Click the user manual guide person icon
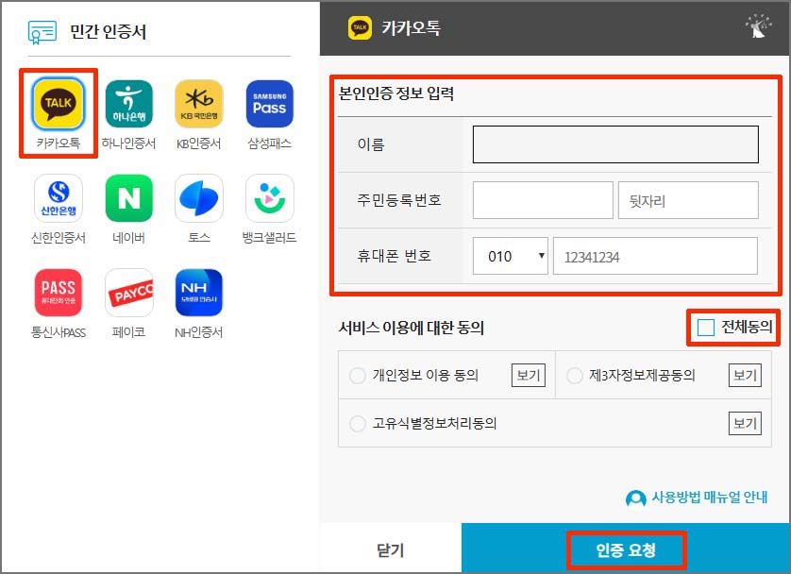 pos(635,498)
